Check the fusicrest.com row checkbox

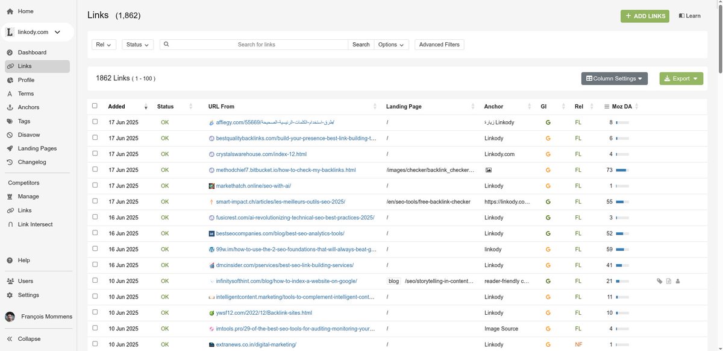(95, 217)
